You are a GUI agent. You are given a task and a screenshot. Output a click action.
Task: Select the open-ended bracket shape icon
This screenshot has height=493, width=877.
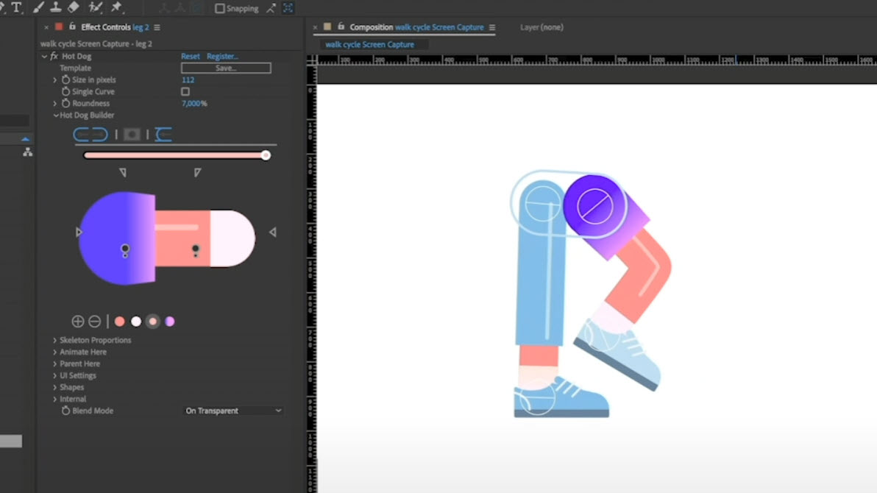click(x=163, y=135)
